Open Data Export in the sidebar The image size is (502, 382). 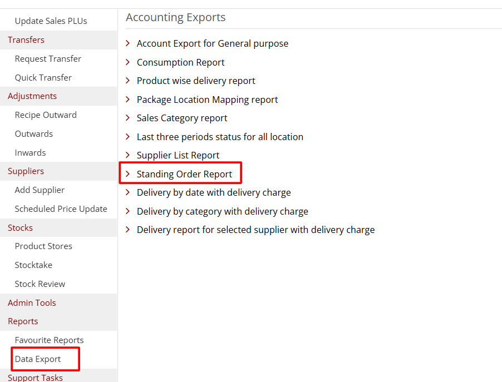38,359
